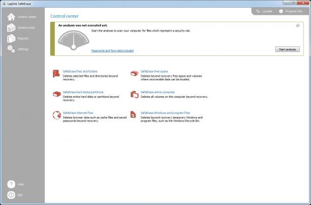The image size is (311, 205).
Task: Open SafeErase entire computer link
Action: click(158, 92)
